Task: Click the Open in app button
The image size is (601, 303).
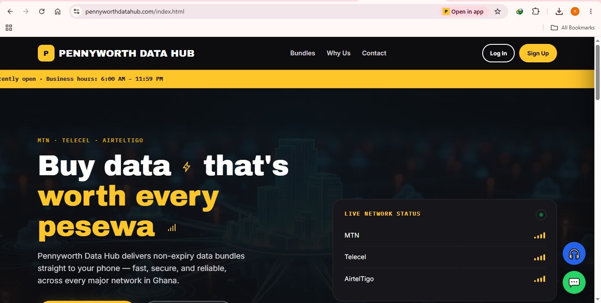Action: point(463,11)
